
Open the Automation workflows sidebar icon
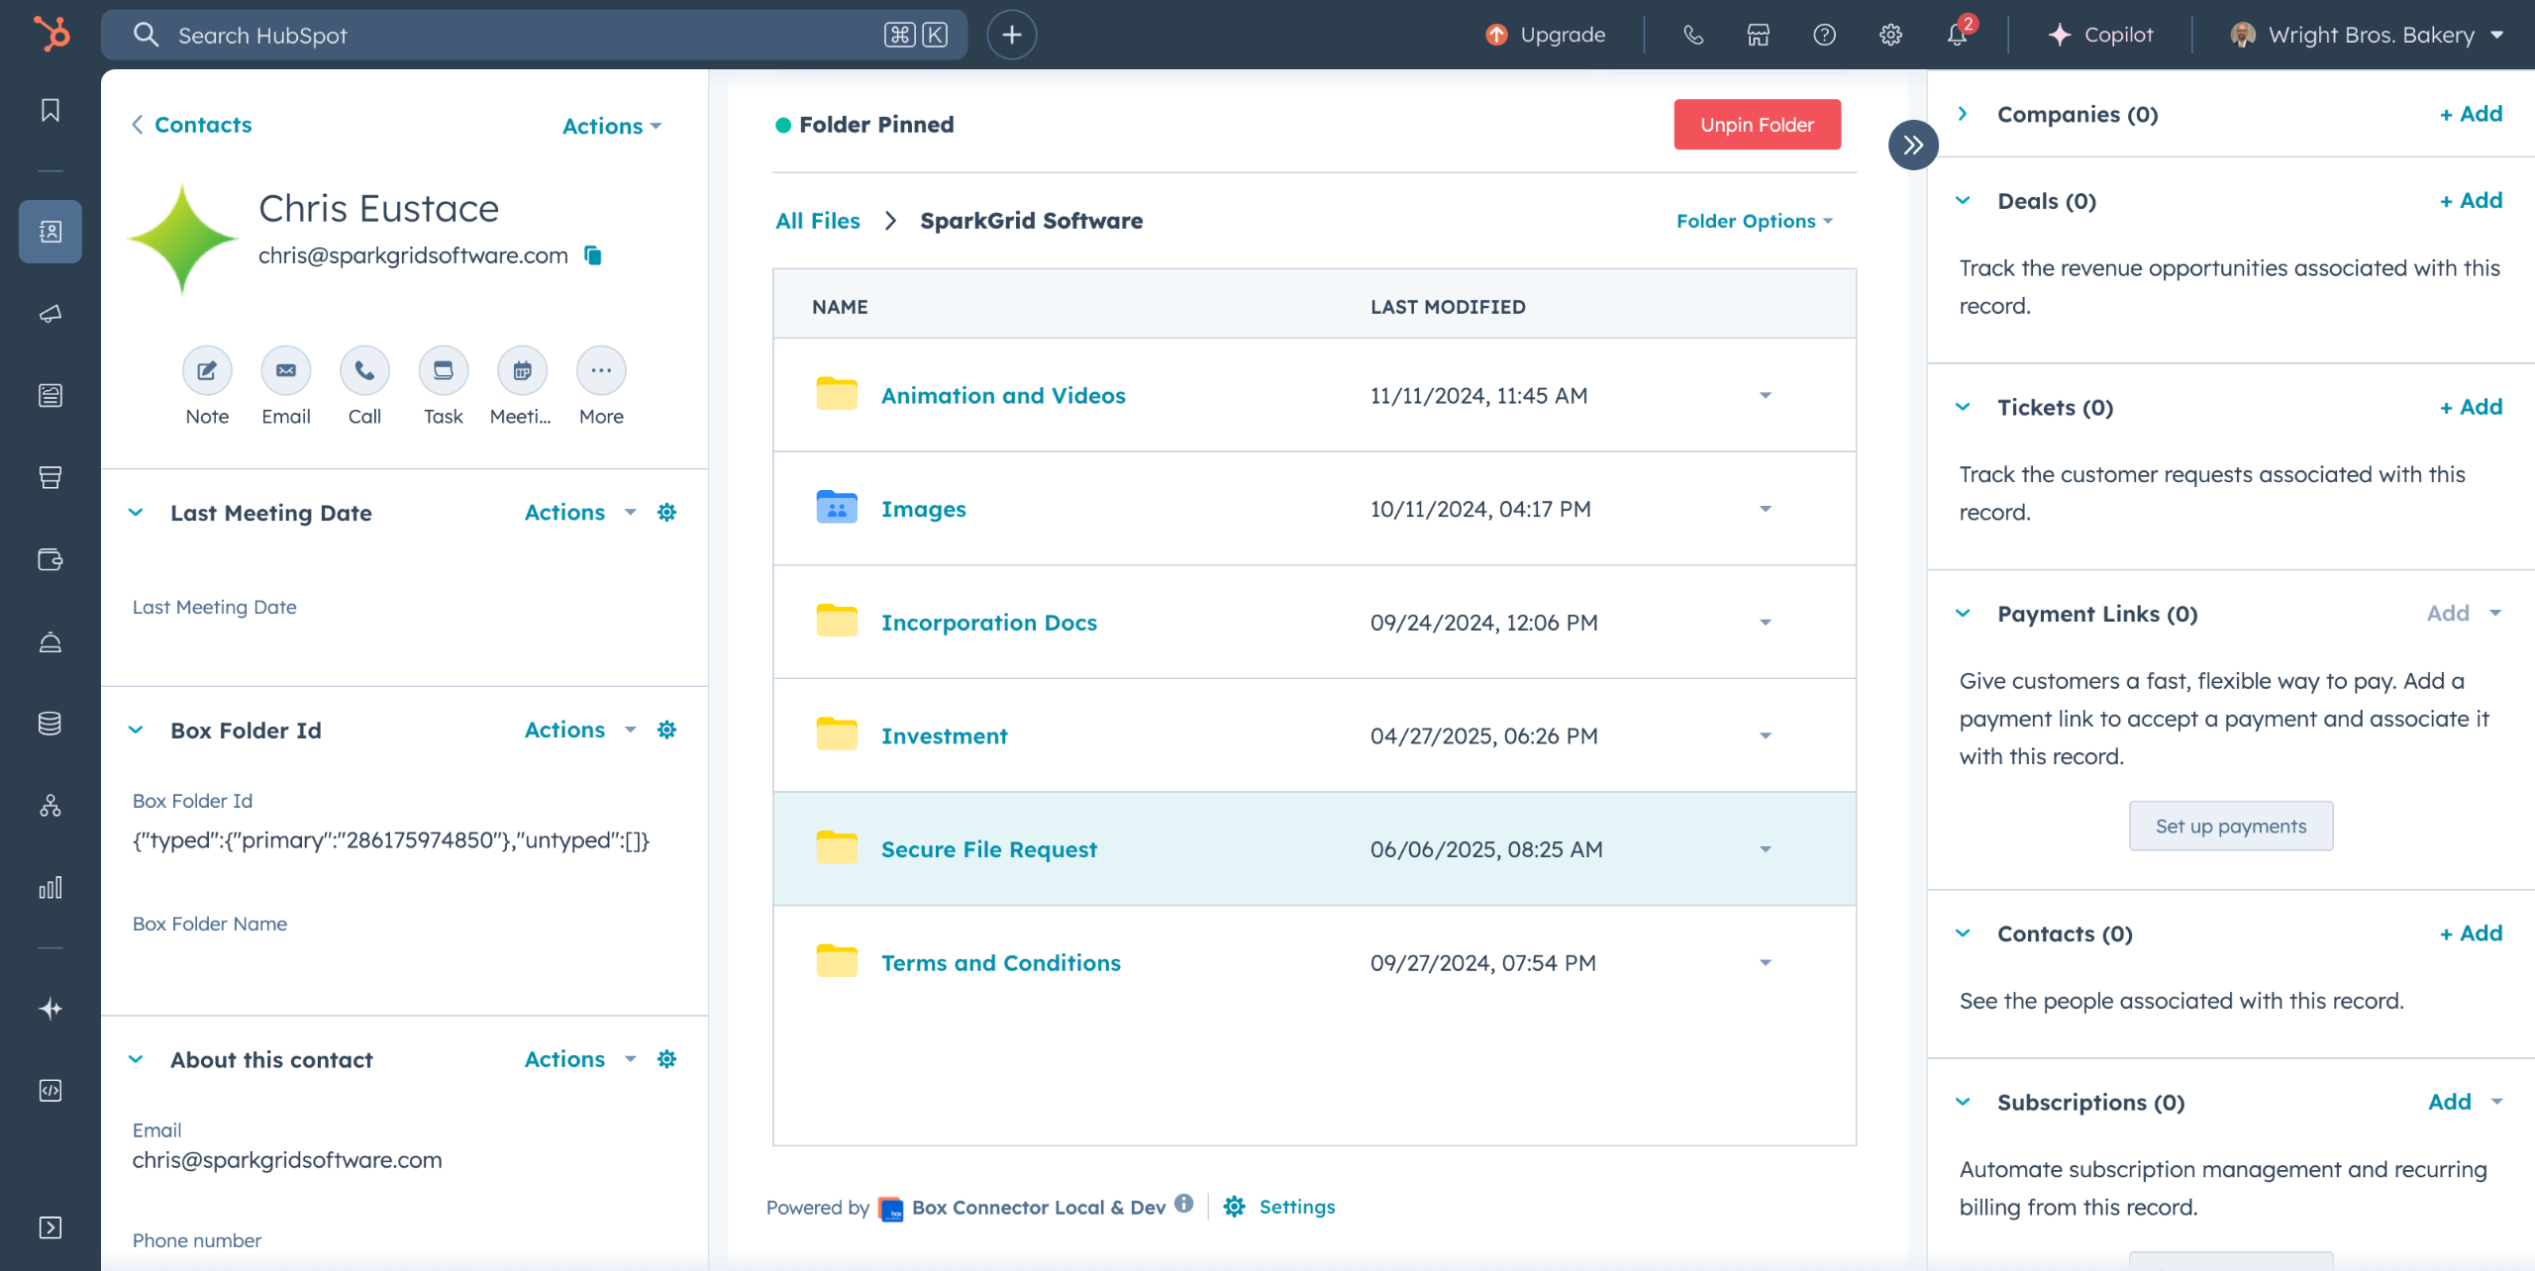pyautogui.click(x=51, y=806)
